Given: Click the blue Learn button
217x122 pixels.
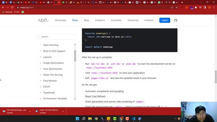Looking at the screenshot, I should click(165, 20).
